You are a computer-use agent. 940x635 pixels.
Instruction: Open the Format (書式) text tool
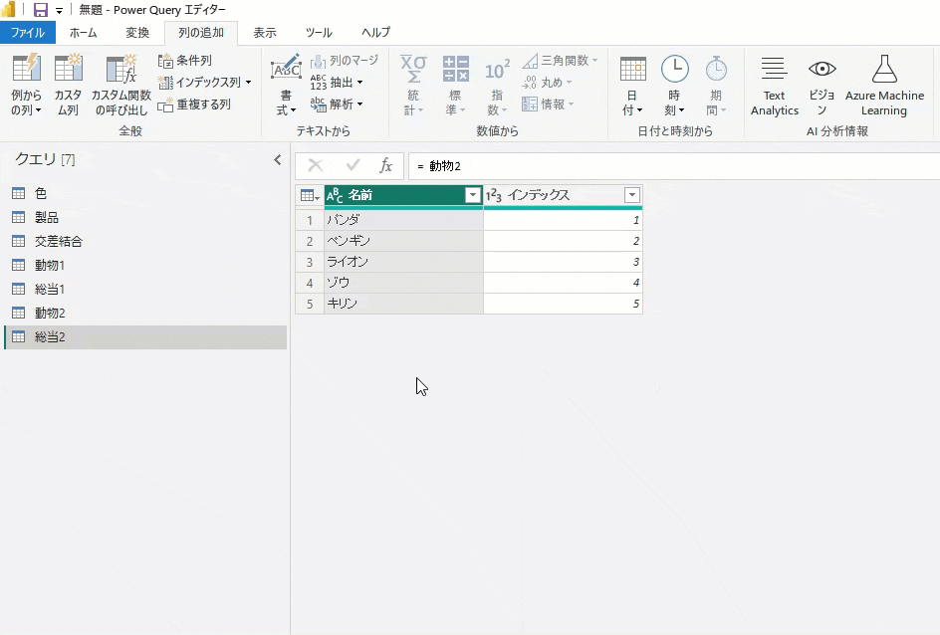286,85
